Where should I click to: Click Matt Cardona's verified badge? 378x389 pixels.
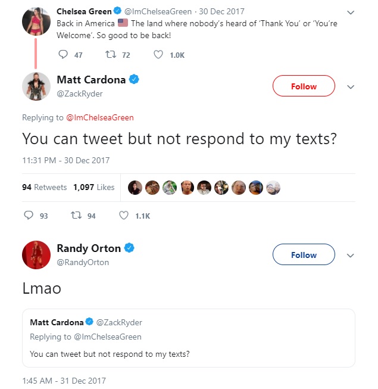click(x=135, y=80)
